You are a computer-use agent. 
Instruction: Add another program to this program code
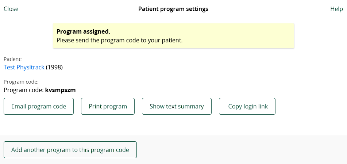pyautogui.click(x=70, y=150)
